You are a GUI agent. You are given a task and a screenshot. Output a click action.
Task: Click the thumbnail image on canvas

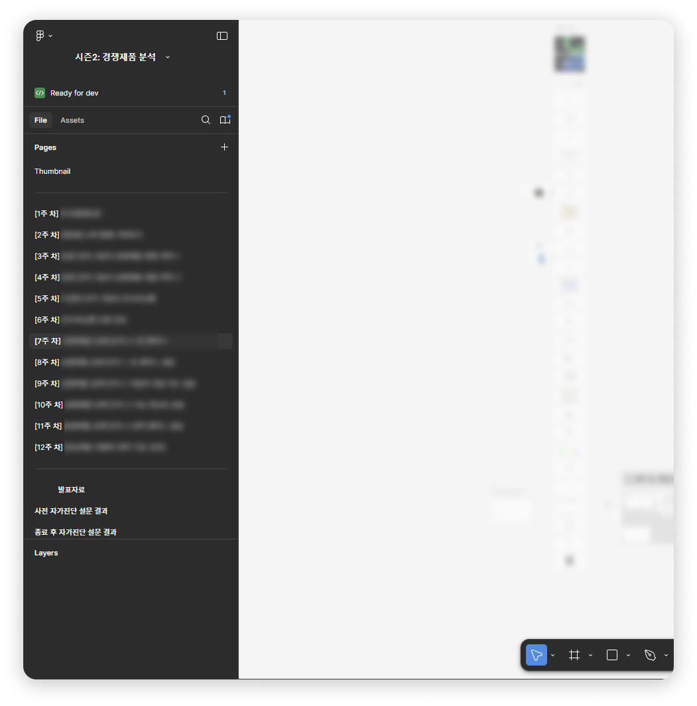click(x=570, y=54)
